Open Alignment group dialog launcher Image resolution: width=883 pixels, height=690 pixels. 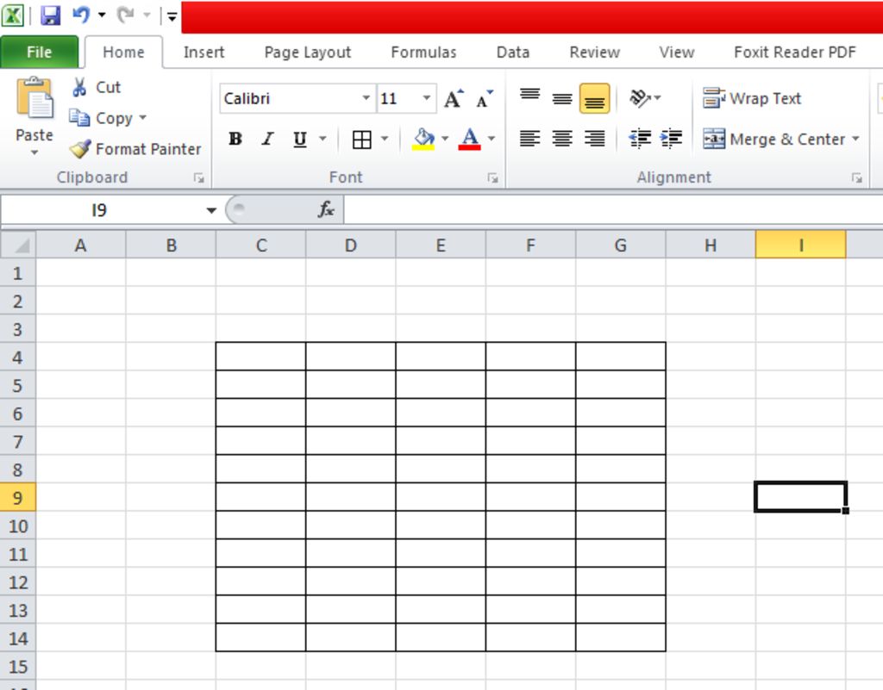click(x=856, y=178)
